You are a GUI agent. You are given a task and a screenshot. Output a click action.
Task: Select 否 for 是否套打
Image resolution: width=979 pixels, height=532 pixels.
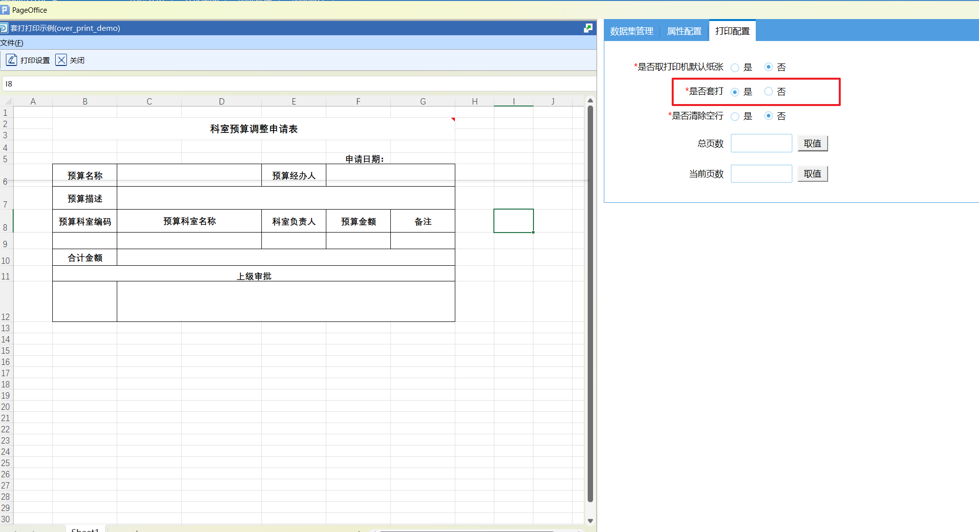click(768, 91)
